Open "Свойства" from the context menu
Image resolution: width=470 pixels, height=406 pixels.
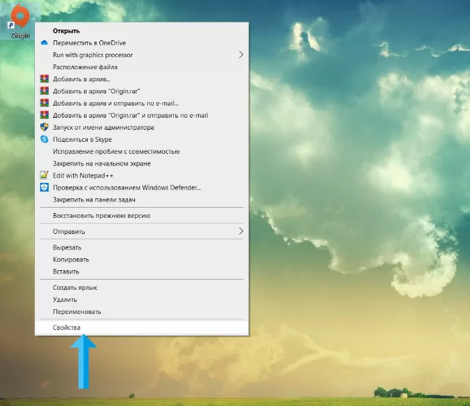pyautogui.click(x=66, y=328)
